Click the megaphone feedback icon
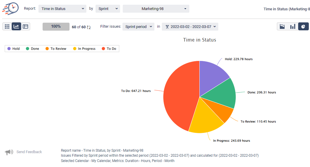Image resolution: width=310 pixels, height=167 pixels. (x=9, y=152)
